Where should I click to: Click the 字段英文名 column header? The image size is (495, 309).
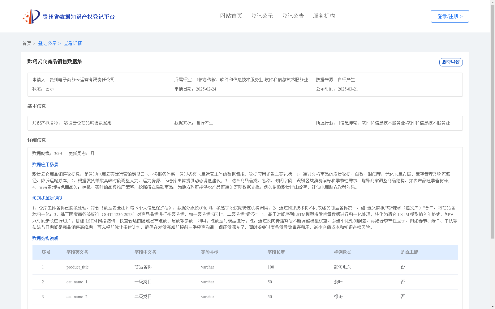click(77, 252)
